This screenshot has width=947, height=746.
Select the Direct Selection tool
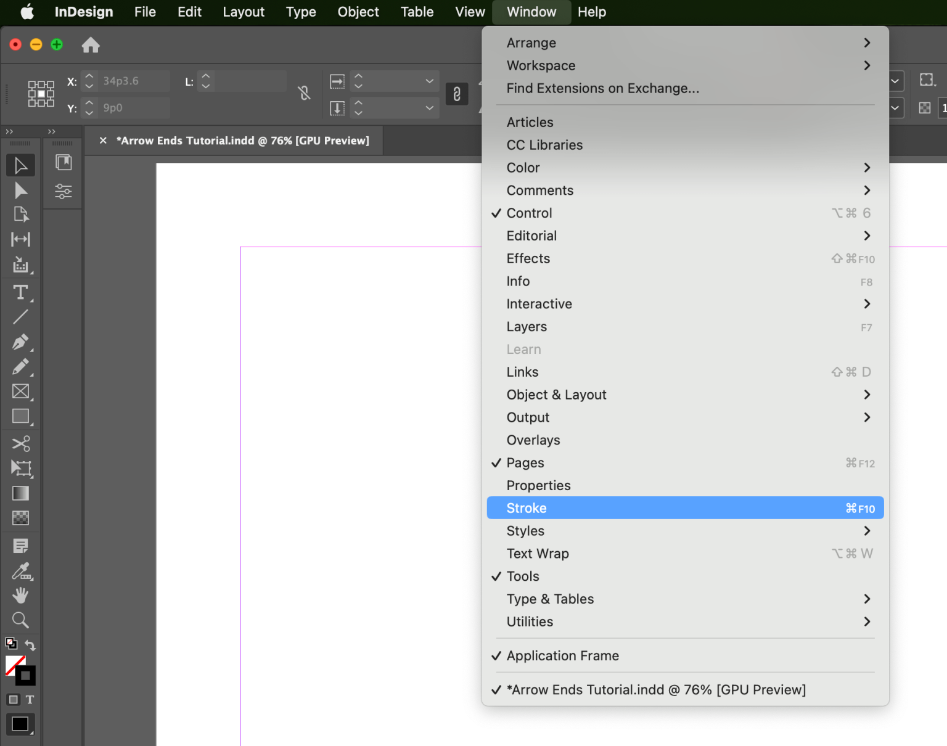[20, 191]
